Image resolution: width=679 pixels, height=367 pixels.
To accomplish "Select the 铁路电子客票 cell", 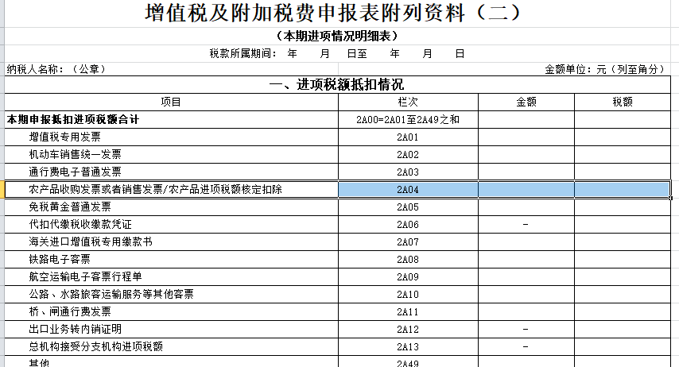I will tap(171, 259).
